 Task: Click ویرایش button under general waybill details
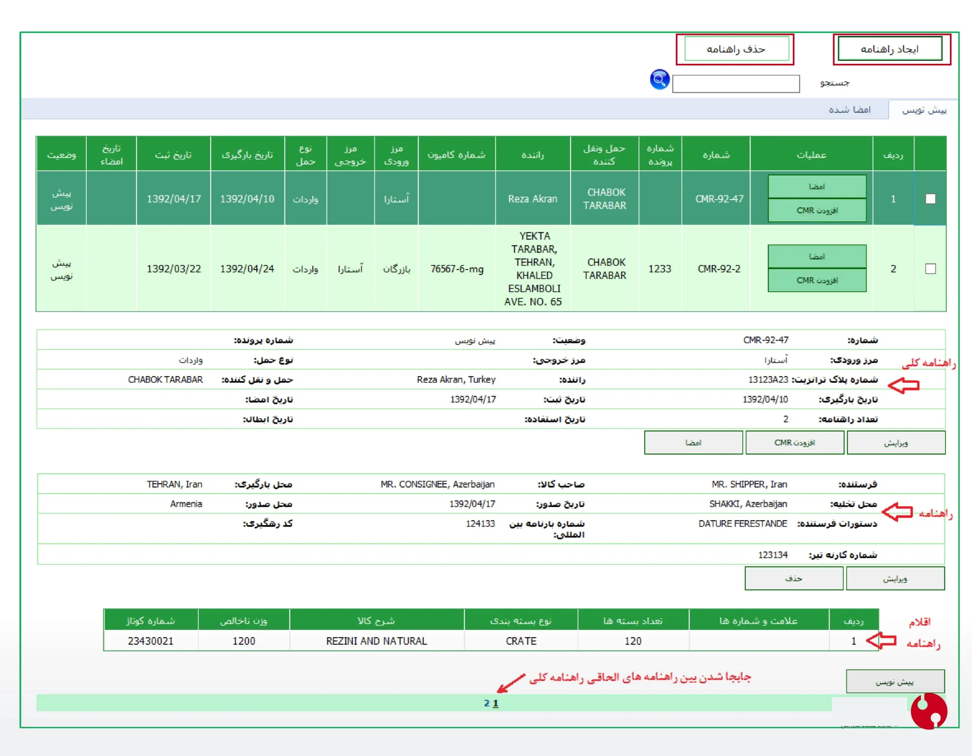896,443
